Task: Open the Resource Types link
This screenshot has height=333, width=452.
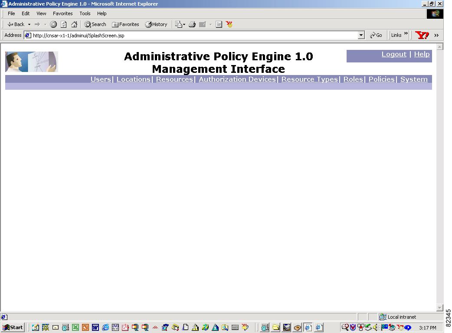Action: tap(310, 79)
